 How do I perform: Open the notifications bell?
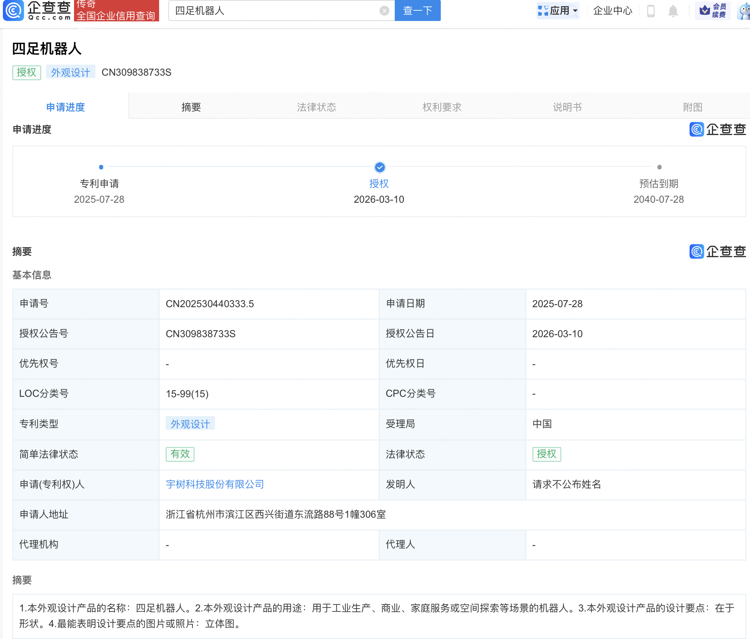[673, 11]
